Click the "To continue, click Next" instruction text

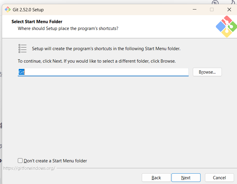pyautogui.click(x=97, y=61)
